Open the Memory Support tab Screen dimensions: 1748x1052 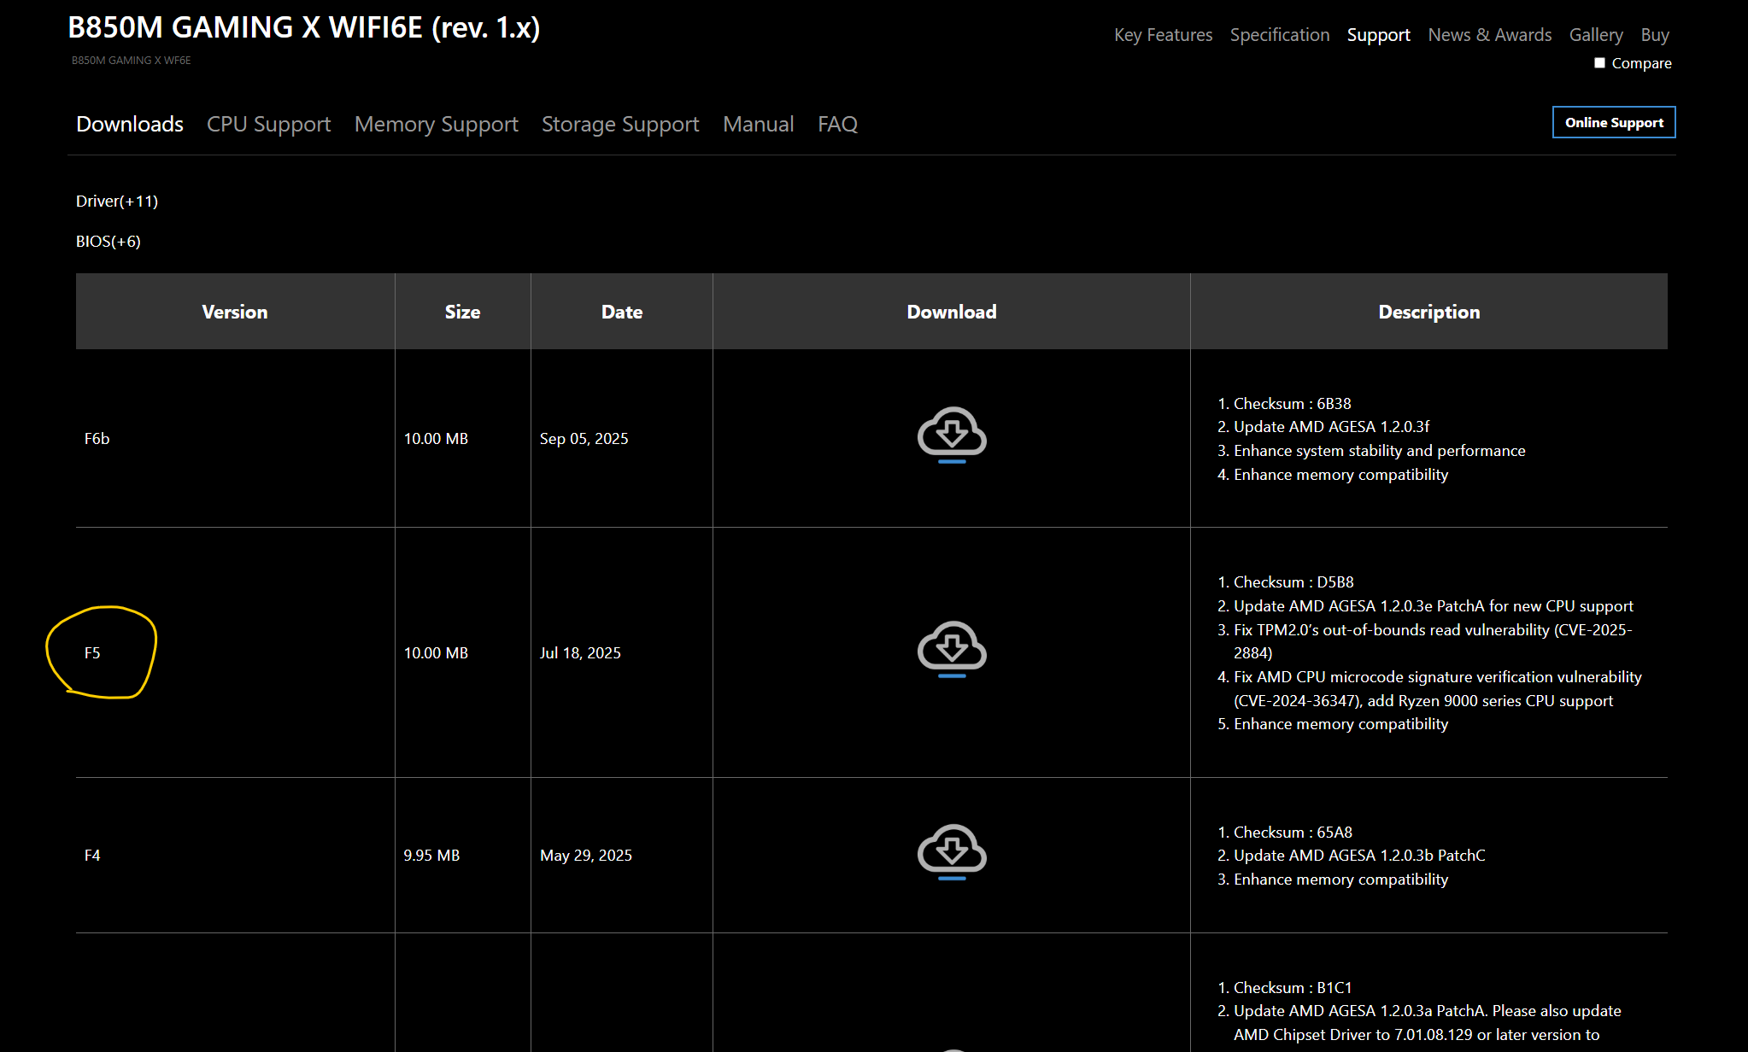tap(437, 125)
